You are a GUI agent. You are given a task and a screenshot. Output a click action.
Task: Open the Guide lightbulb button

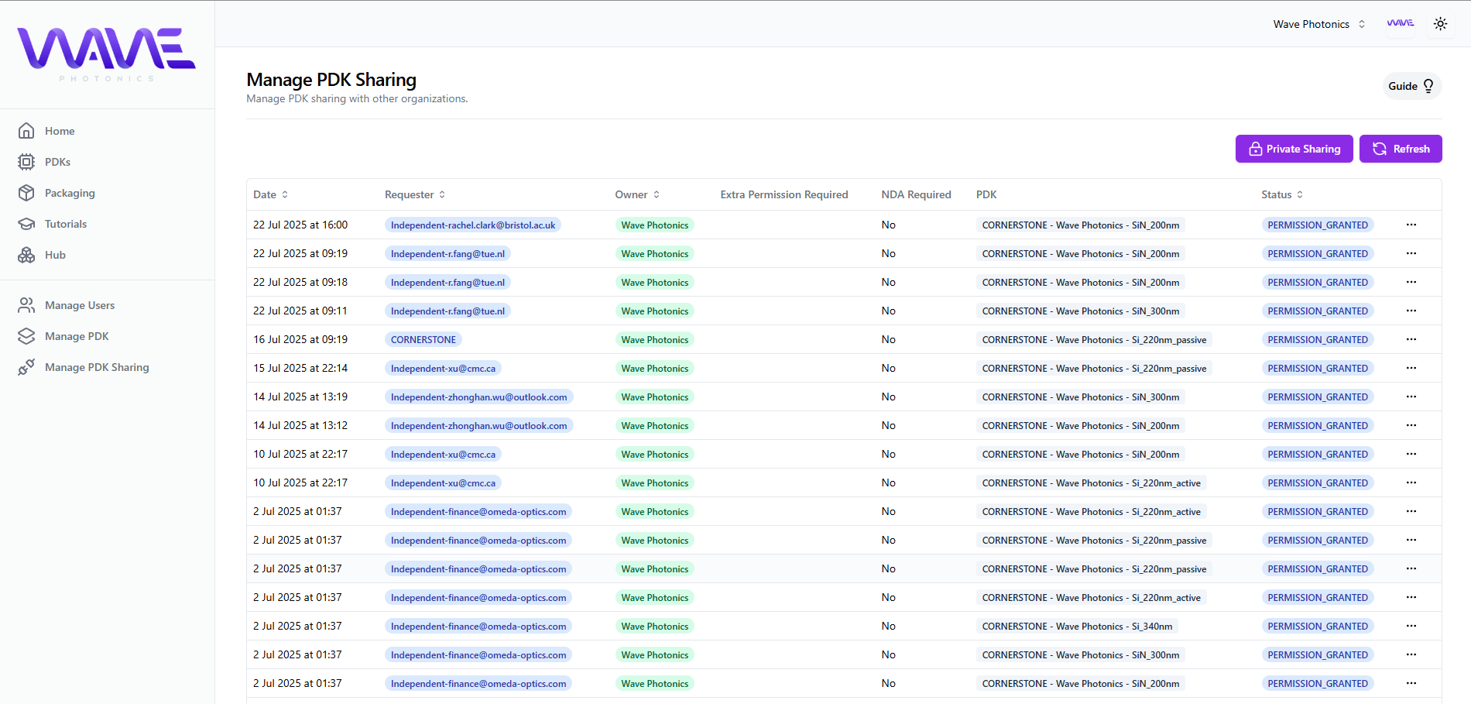pyautogui.click(x=1411, y=86)
